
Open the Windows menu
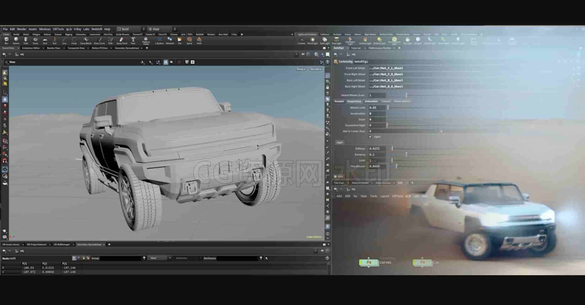[45, 29]
